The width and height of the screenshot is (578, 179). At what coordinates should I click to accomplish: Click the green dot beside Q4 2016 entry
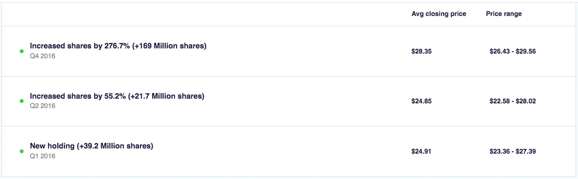22,51
